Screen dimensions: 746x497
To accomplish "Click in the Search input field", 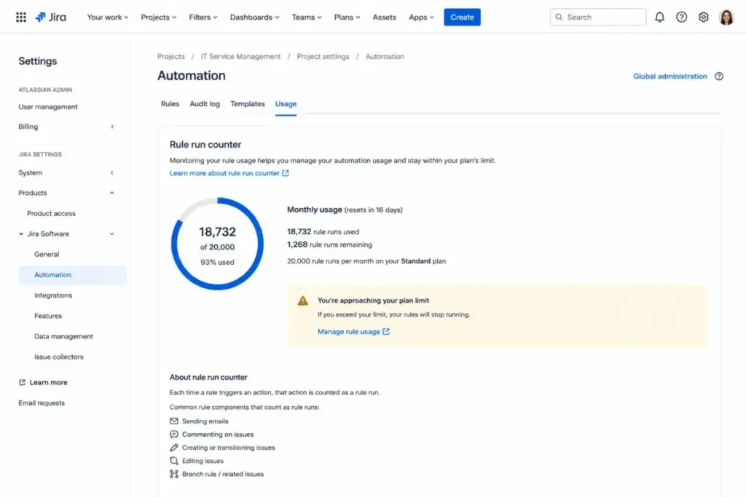I will coord(598,17).
